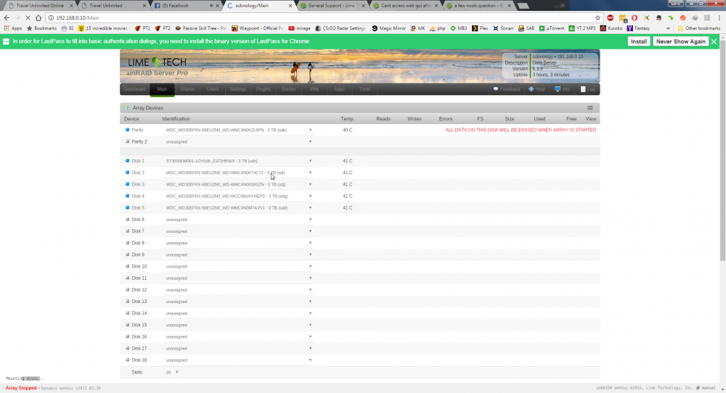This screenshot has height=393, width=726.
Task: Switch to General Support - Lime browser tab
Action: (332, 6)
